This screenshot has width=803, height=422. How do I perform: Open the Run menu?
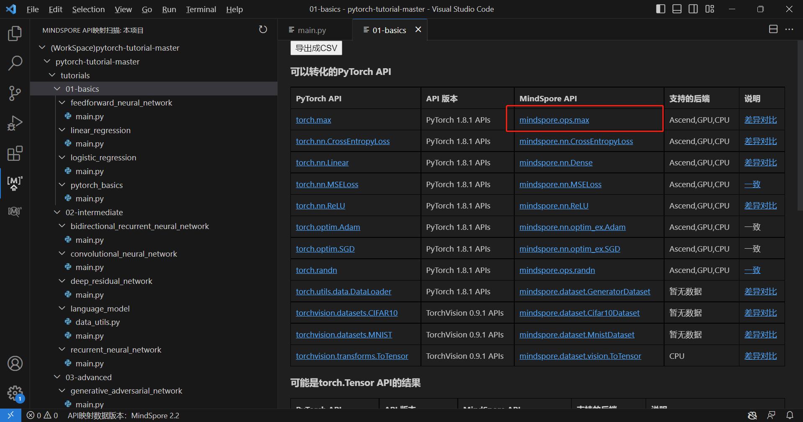[x=169, y=9]
